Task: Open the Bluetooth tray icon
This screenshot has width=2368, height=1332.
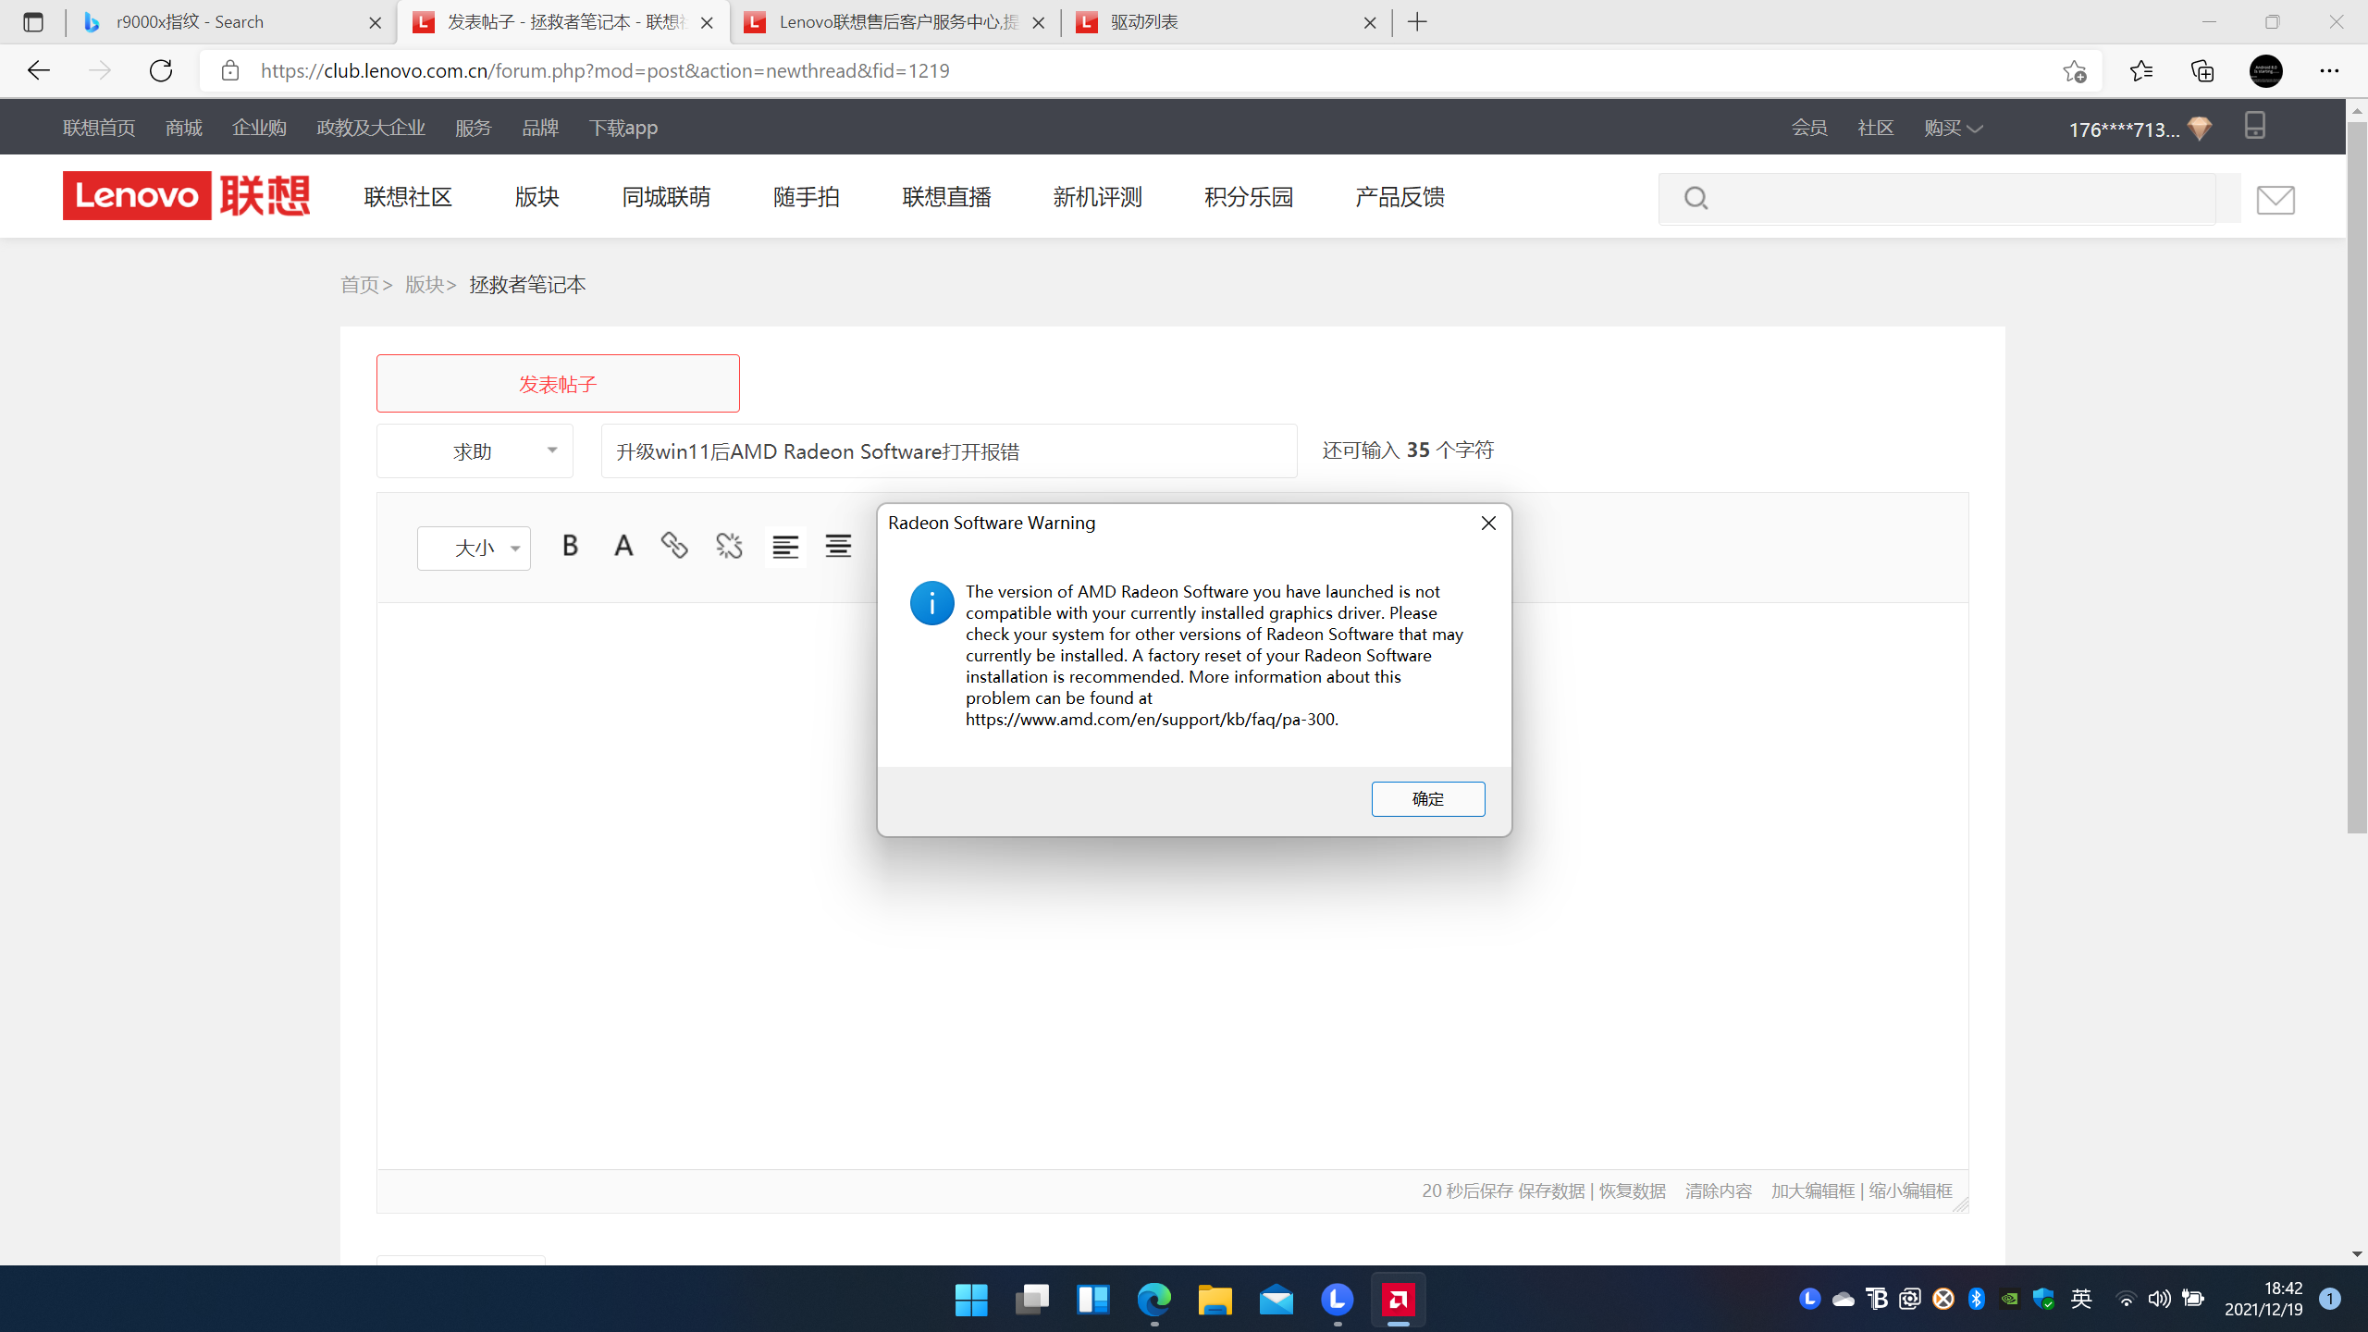Action: click(1977, 1299)
